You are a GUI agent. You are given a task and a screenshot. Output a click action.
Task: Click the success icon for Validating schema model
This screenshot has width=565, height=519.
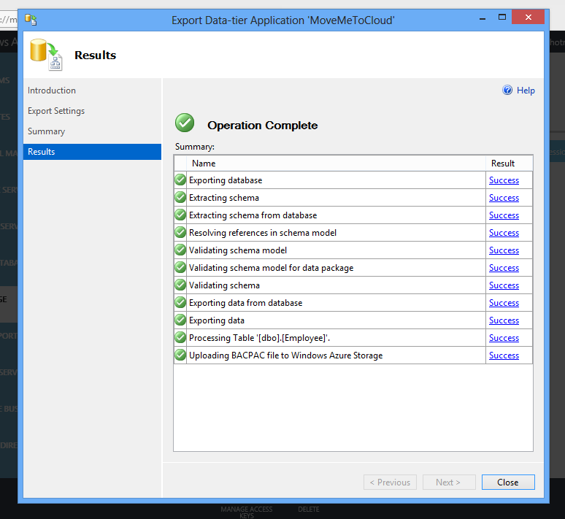click(180, 250)
